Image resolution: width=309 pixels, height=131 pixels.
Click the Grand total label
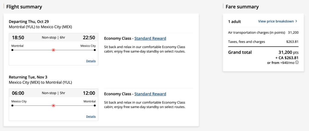[x=240, y=52]
